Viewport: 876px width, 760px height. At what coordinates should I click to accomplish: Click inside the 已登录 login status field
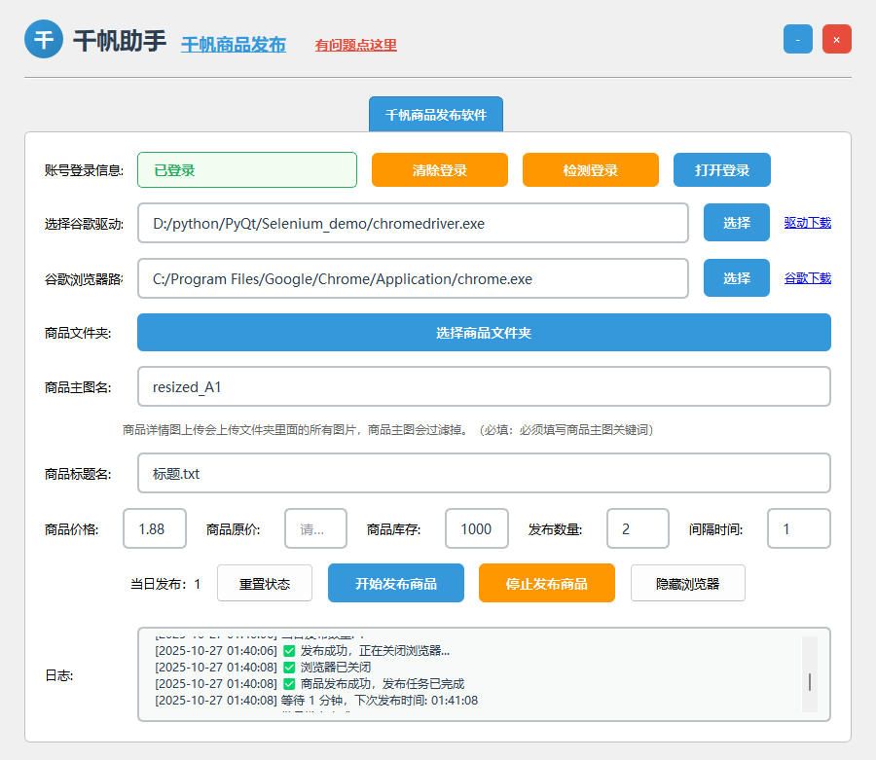click(x=246, y=169)
